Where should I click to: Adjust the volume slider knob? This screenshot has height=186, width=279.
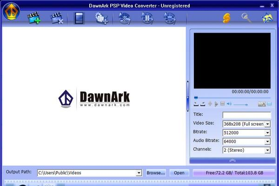coord(246,105)
